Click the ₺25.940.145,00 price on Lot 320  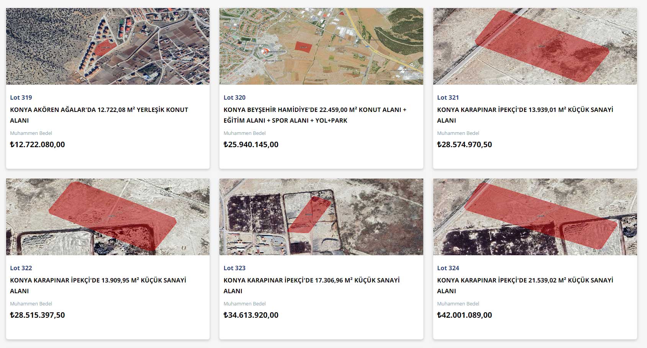pos(251,144)
